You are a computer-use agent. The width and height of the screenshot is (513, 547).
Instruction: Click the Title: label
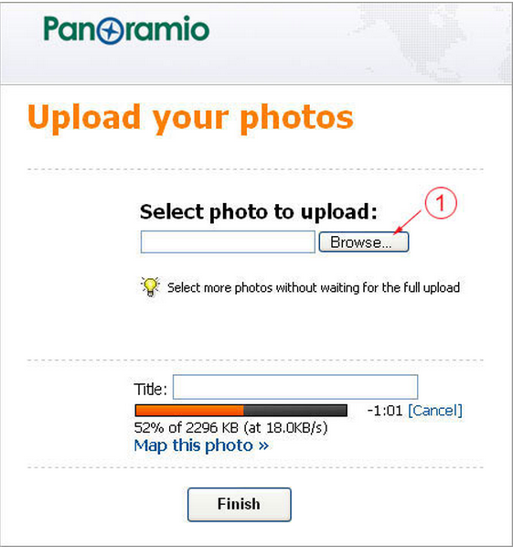pos(150,390)
